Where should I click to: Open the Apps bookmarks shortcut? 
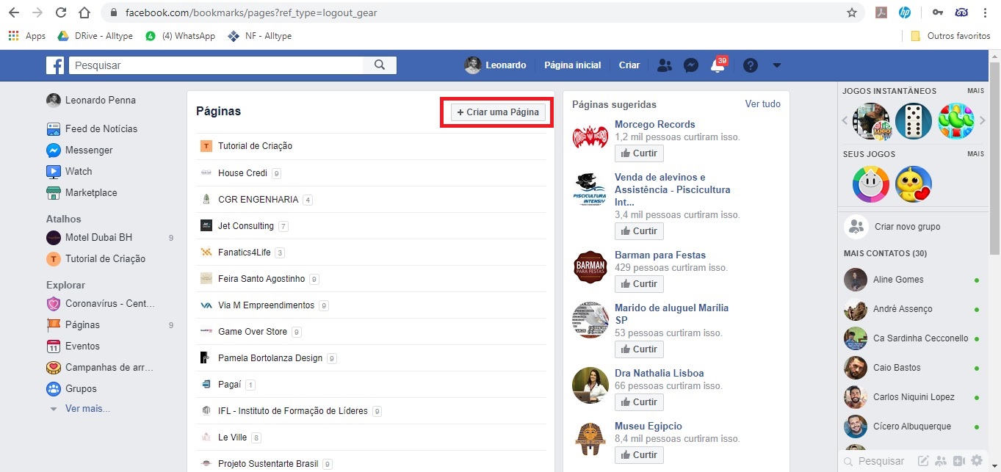coord(27,36)
